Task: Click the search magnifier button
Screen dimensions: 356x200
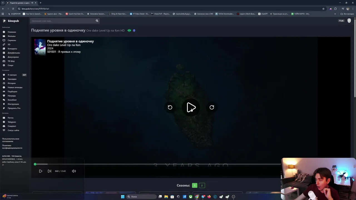Action: (x=97, y=21)
